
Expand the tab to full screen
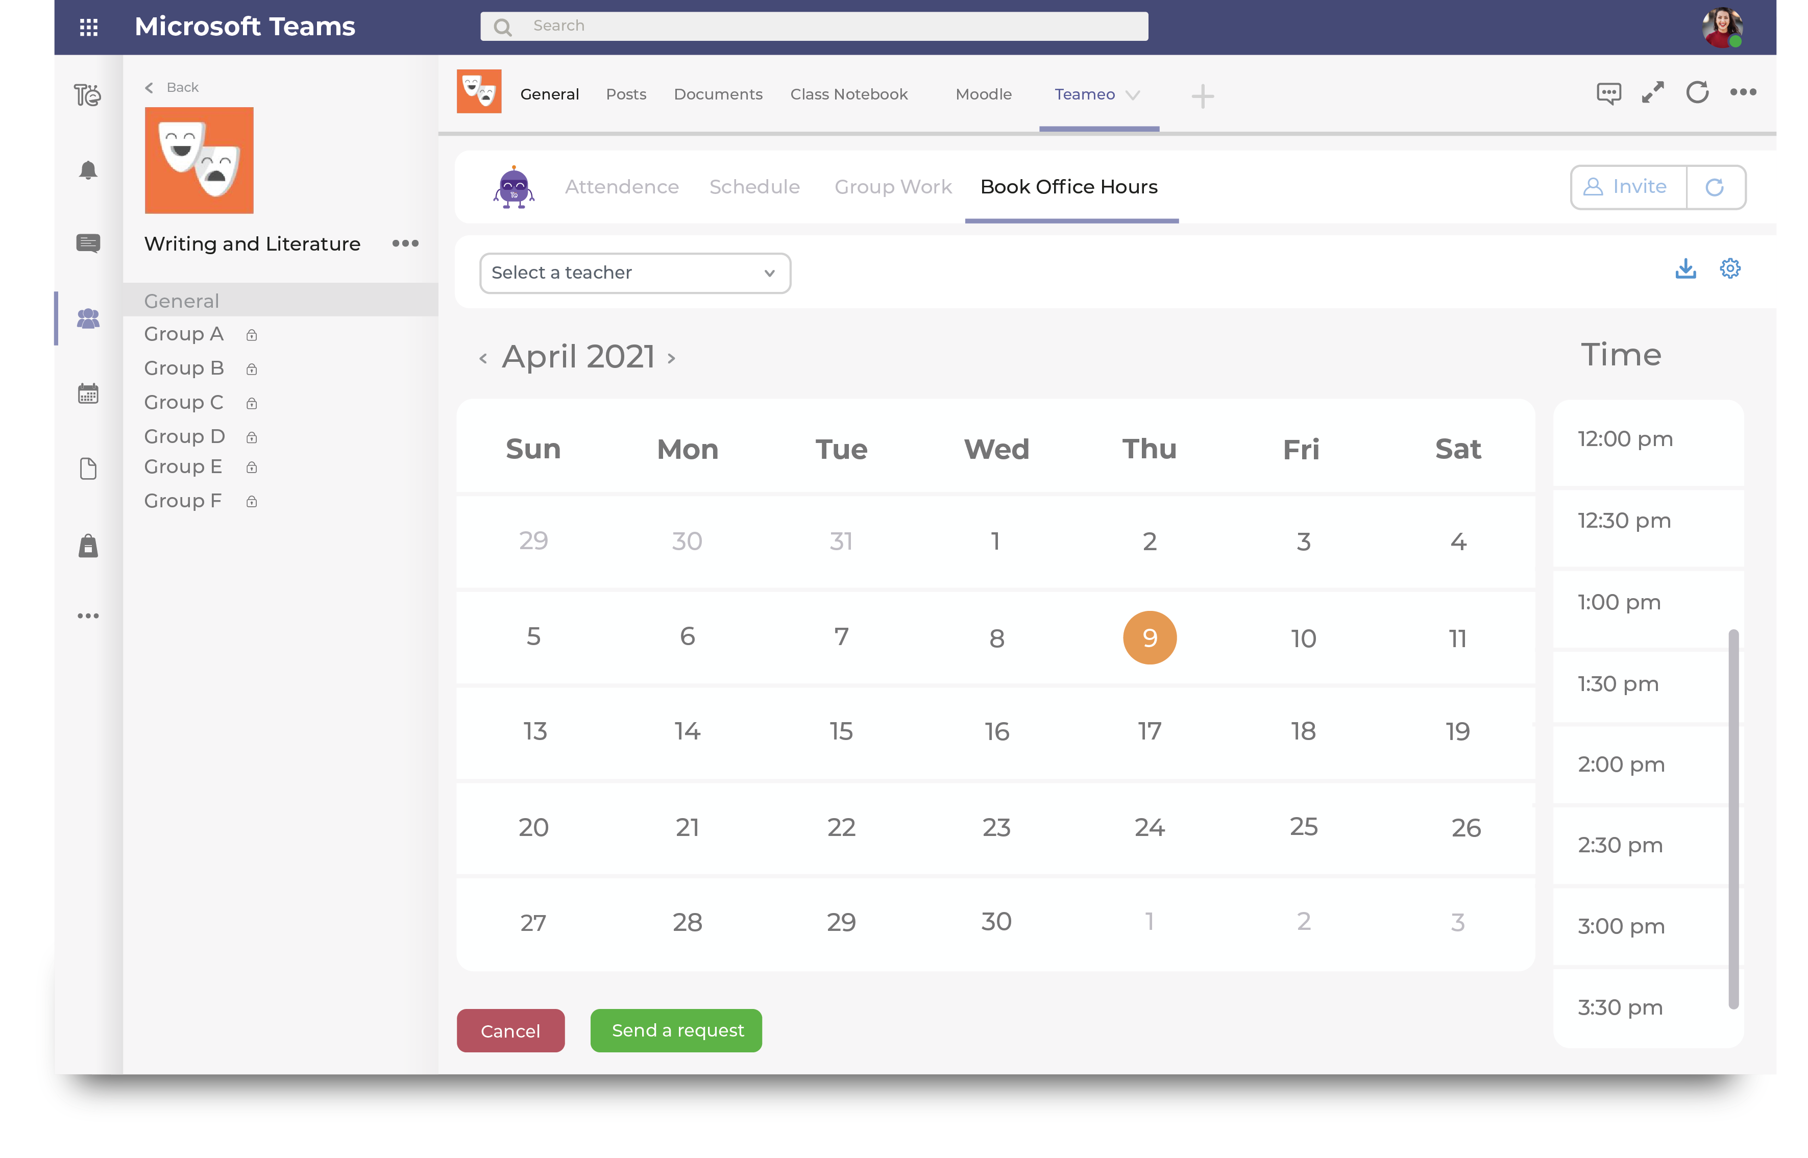point(1652,92)
